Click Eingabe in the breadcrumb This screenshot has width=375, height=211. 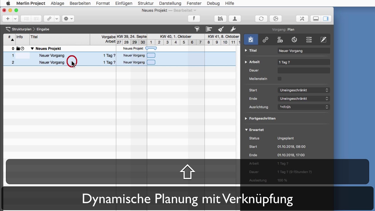pos(43,29)
